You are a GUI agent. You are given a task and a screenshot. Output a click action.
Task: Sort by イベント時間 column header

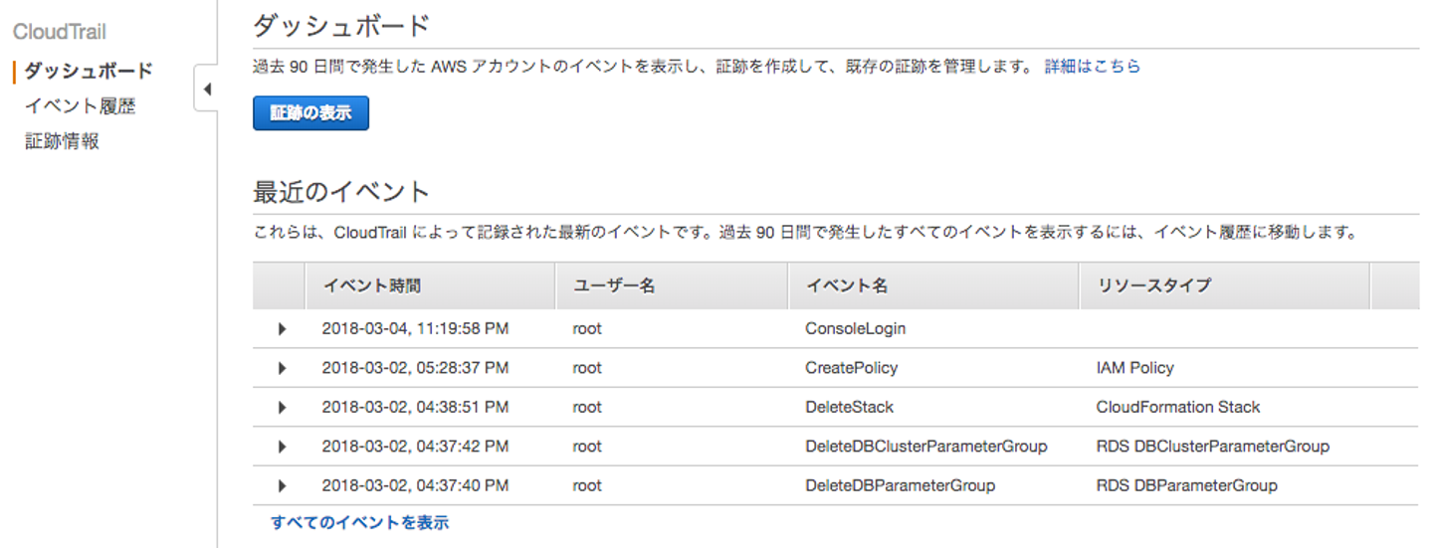(371, 285)
